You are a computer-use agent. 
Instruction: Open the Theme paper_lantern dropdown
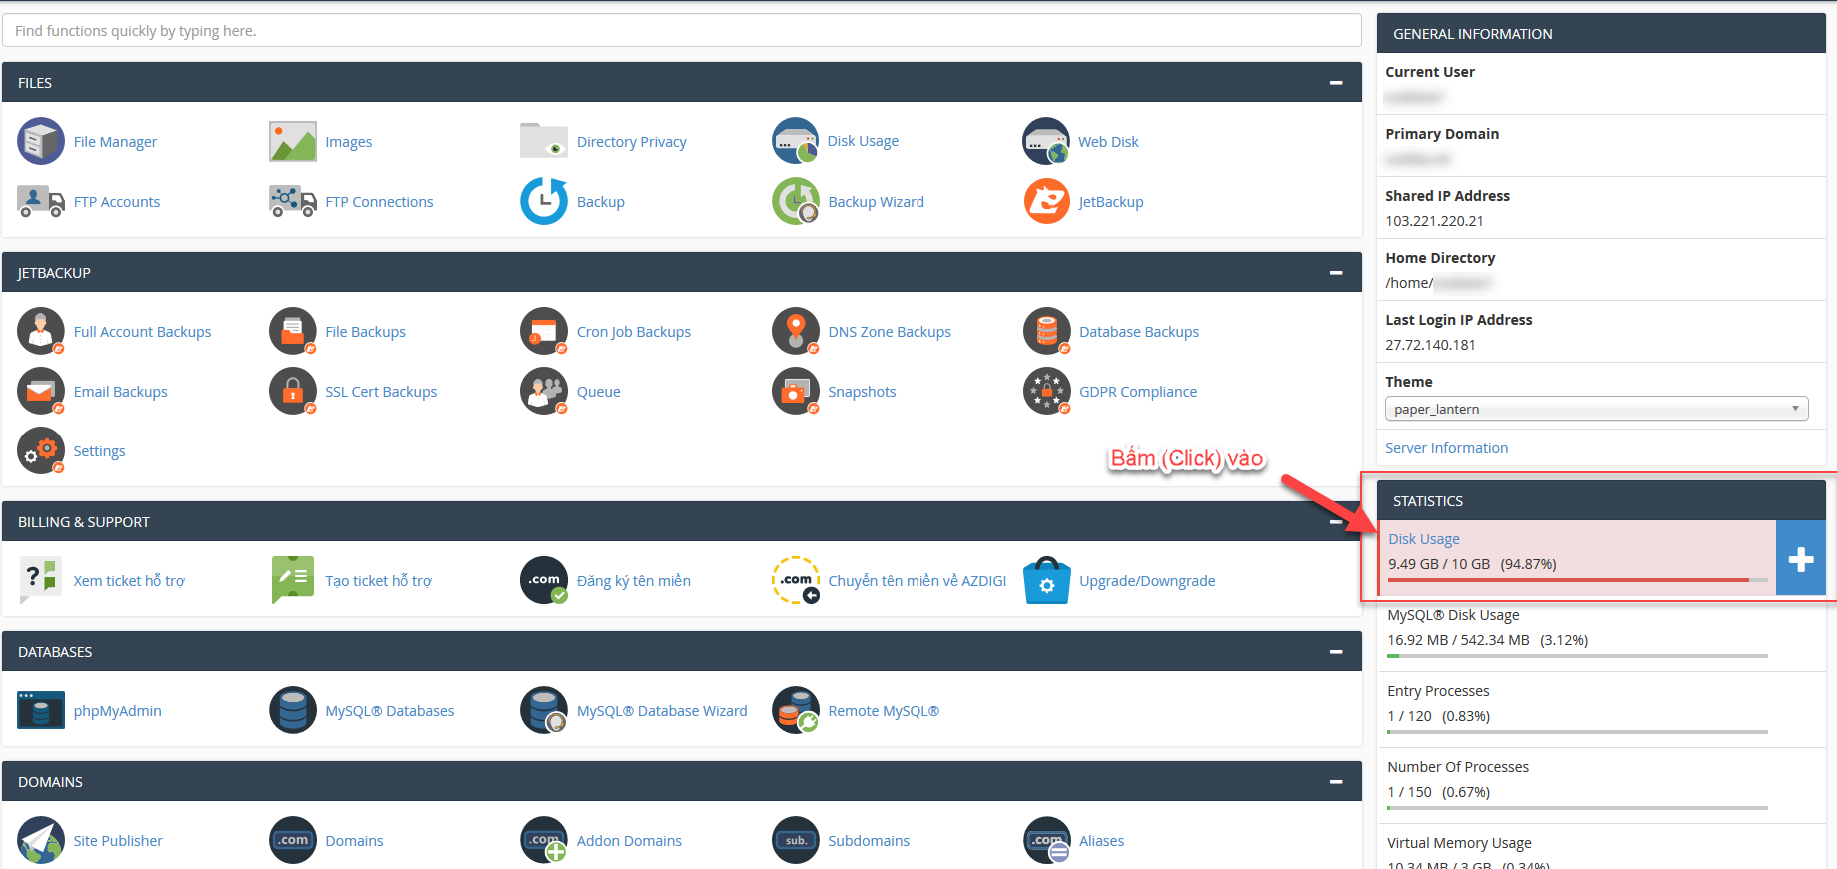pyautogui.click(x=1596, y=409)
